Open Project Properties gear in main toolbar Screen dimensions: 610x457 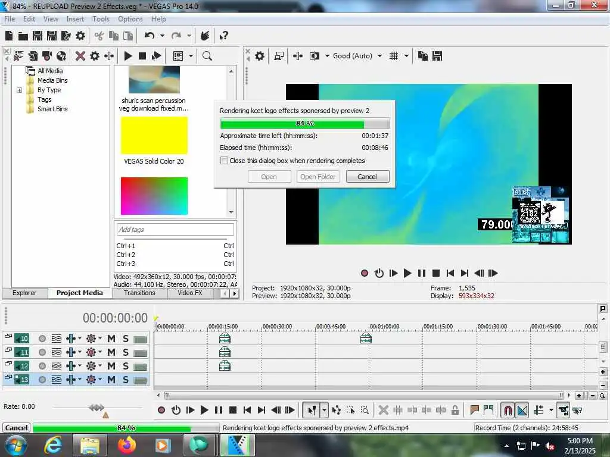(x=80, y=36)
